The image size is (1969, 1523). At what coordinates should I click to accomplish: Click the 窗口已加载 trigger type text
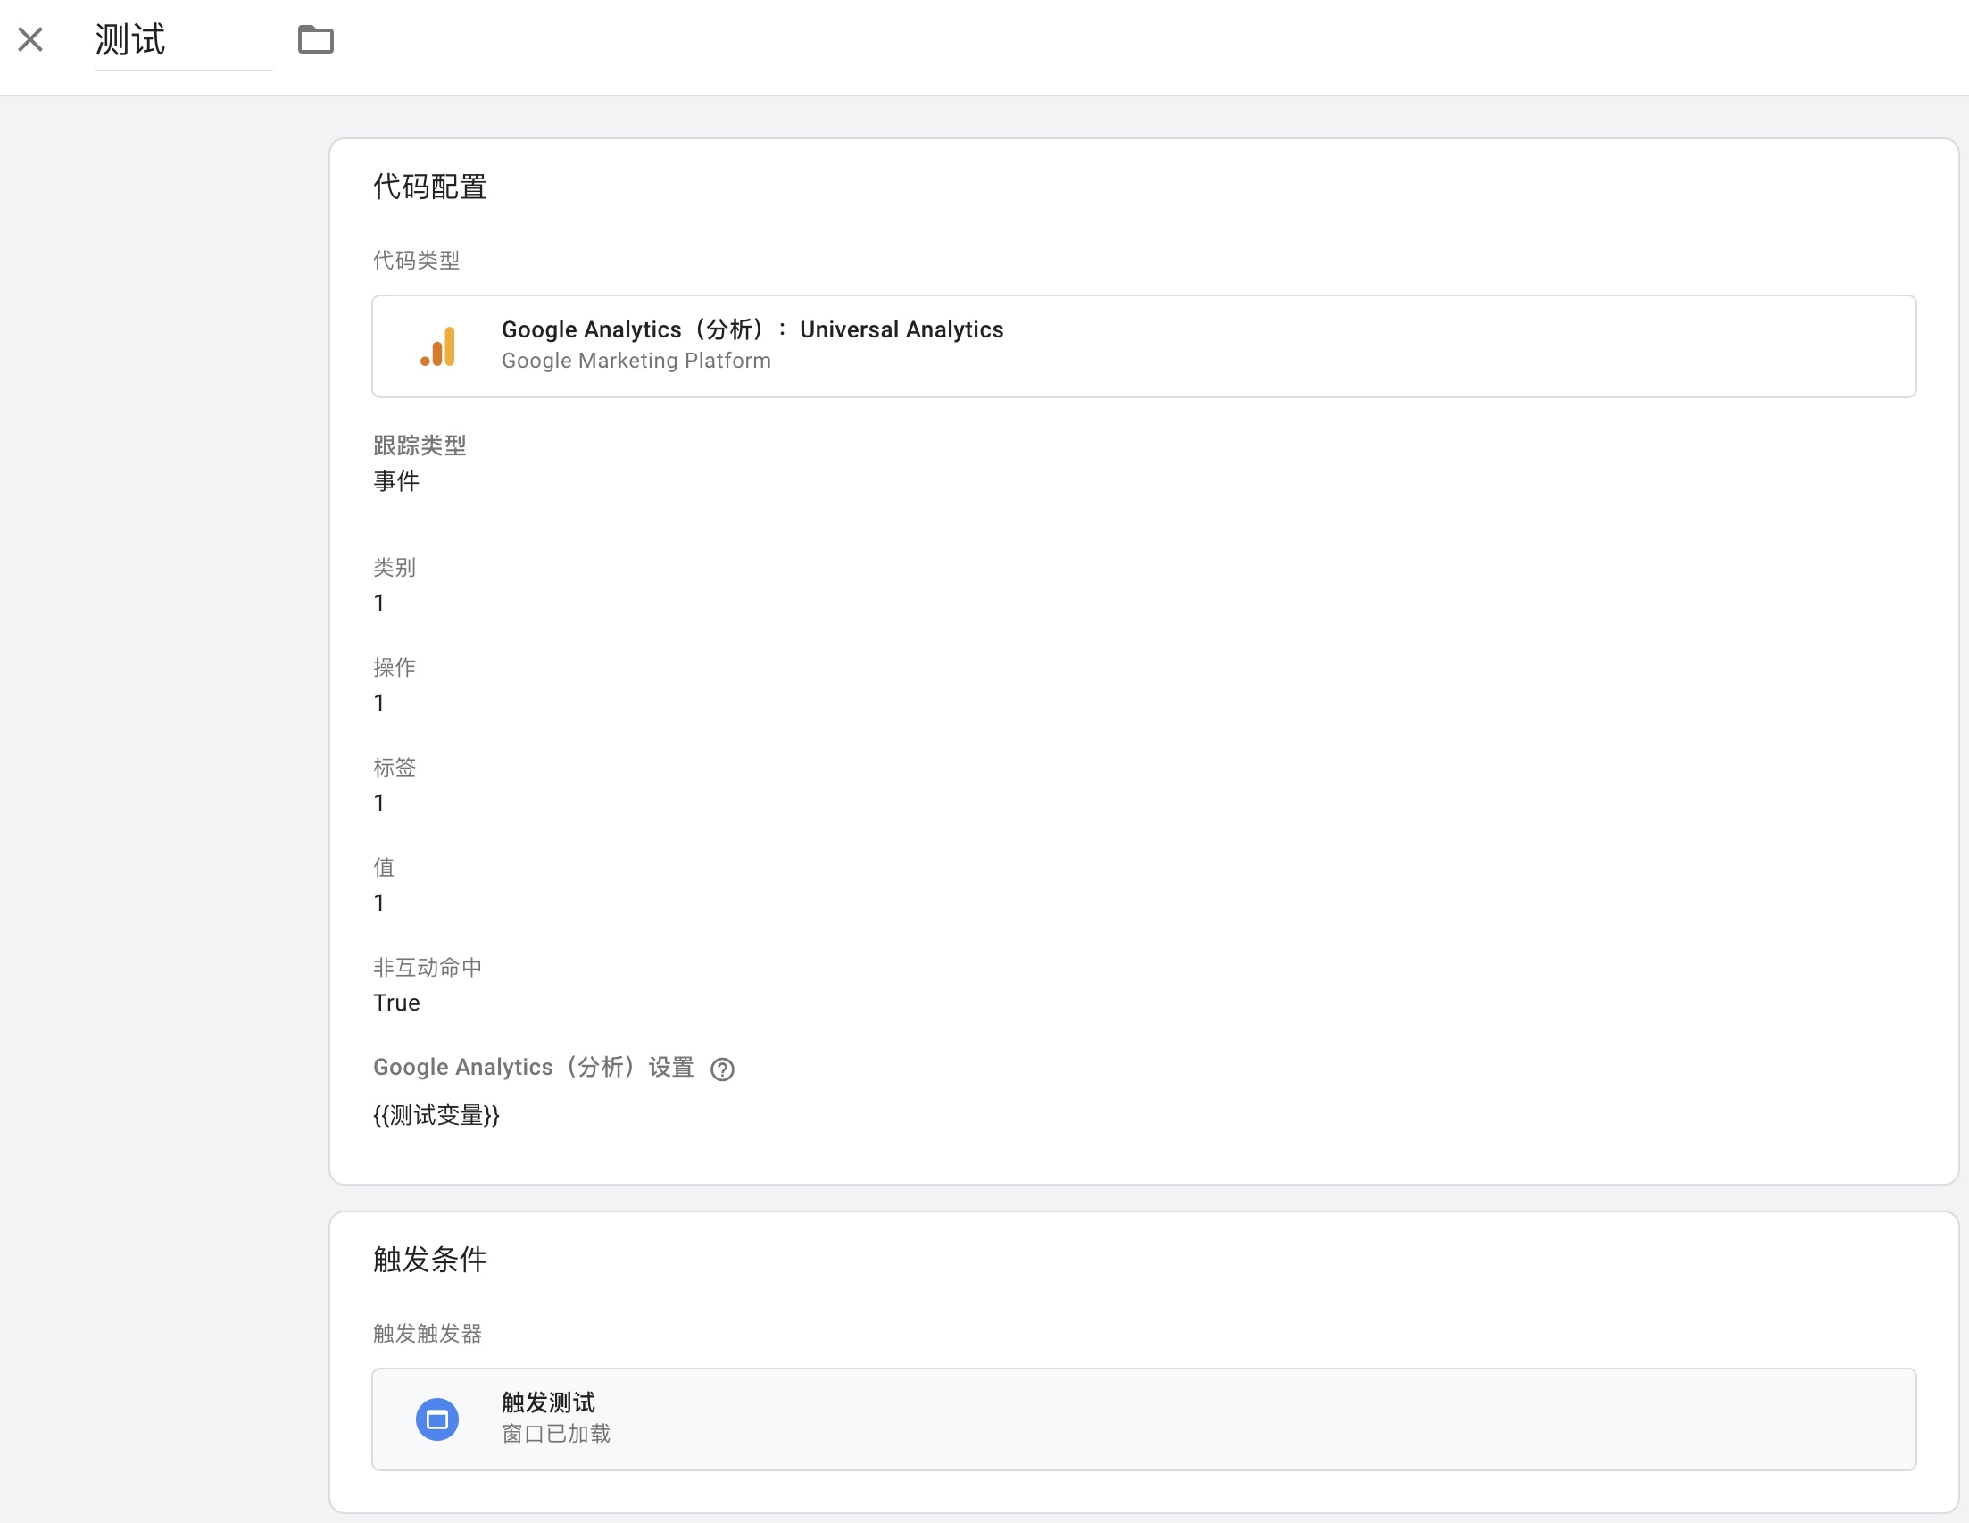(556, 1434)
